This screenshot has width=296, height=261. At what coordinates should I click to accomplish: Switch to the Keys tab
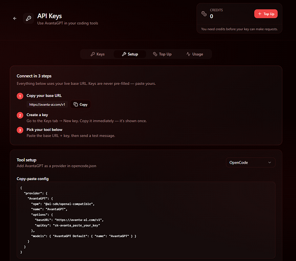(x=98, y=54)
